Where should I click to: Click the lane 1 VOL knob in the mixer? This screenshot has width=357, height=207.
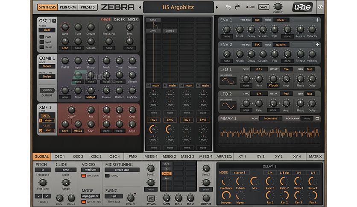[153, 129]
